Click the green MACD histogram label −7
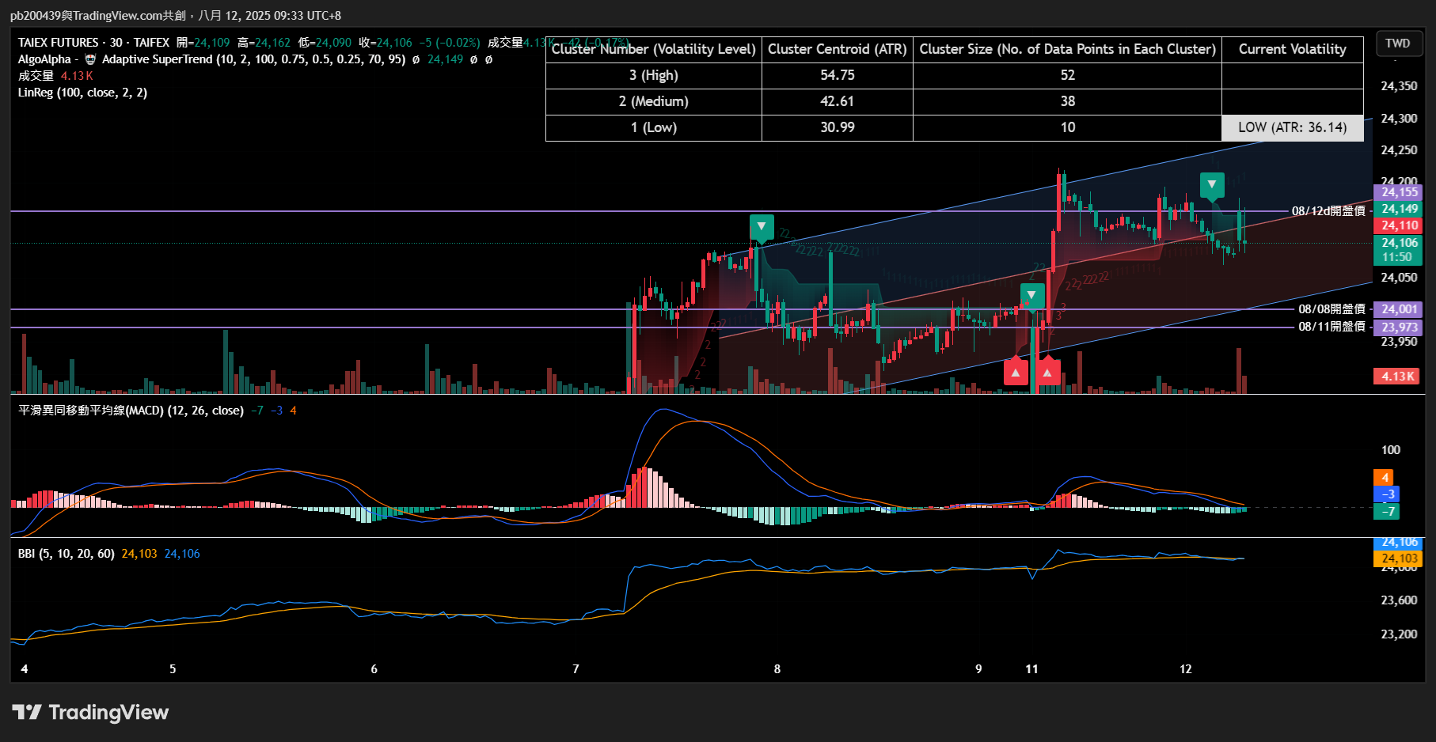This screenshot has width=1436, height=742. tap(1388, 512)
